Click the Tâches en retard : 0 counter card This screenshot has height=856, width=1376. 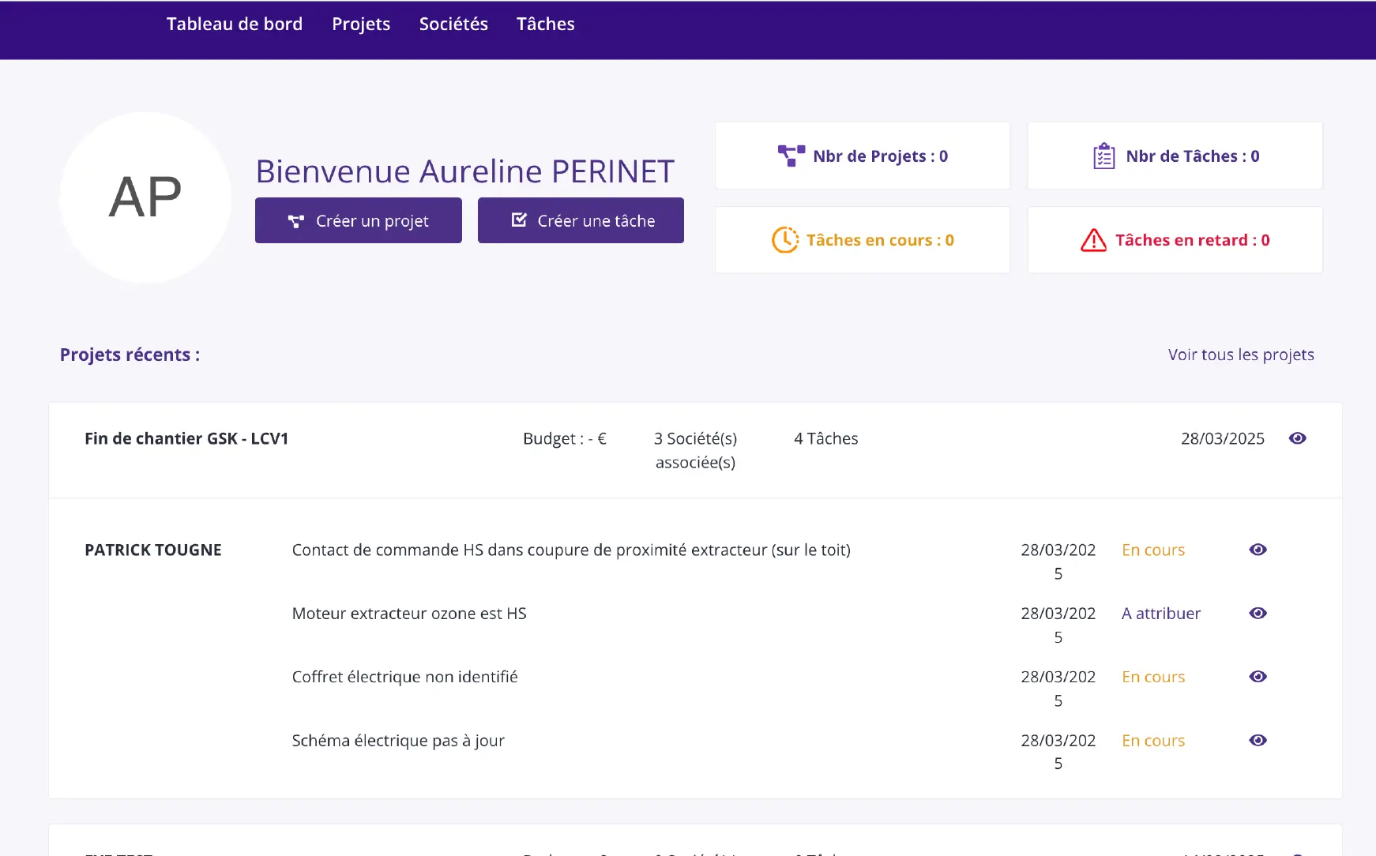point(1175,239)
